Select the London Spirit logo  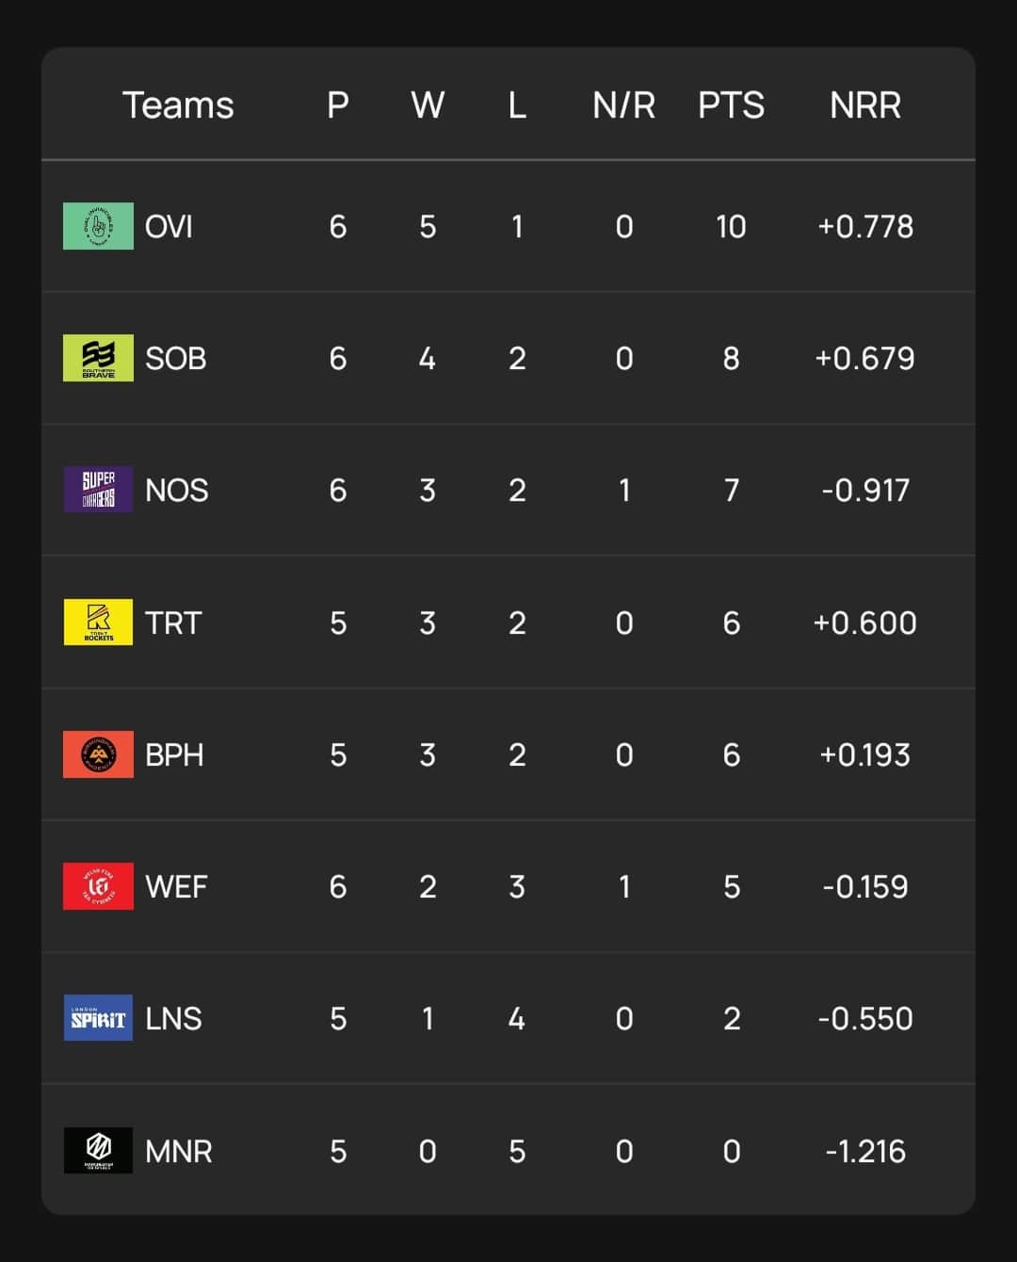pos(98,1018)
